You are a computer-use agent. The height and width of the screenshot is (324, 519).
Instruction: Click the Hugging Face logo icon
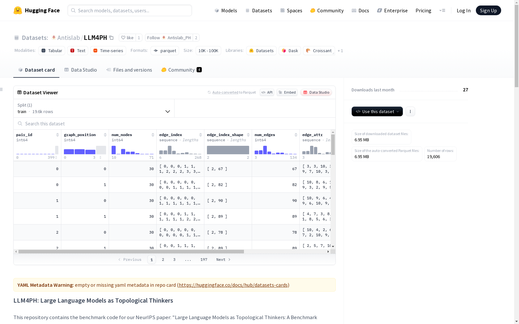coord(18,10)
